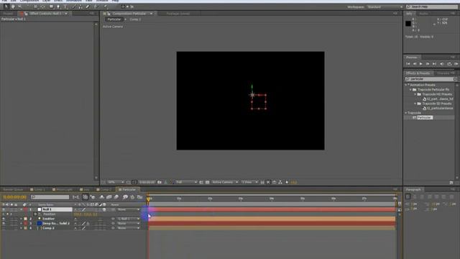Select the Rectangle shape tool
The width and height of the screenshot is (460, 259).
[51, 6]
